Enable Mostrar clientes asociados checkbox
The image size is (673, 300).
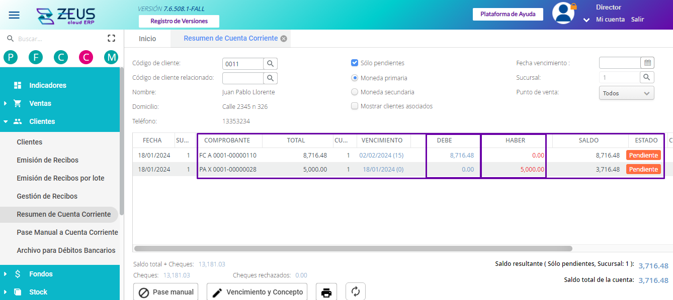pyautogui.click(x=355, y=106)
